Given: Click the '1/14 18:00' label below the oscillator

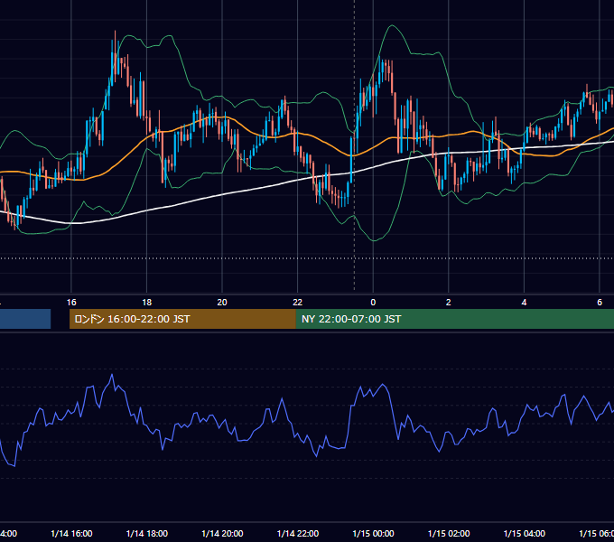Looking at the screenshot, I should pyautogui.click(x=147, y=534).
